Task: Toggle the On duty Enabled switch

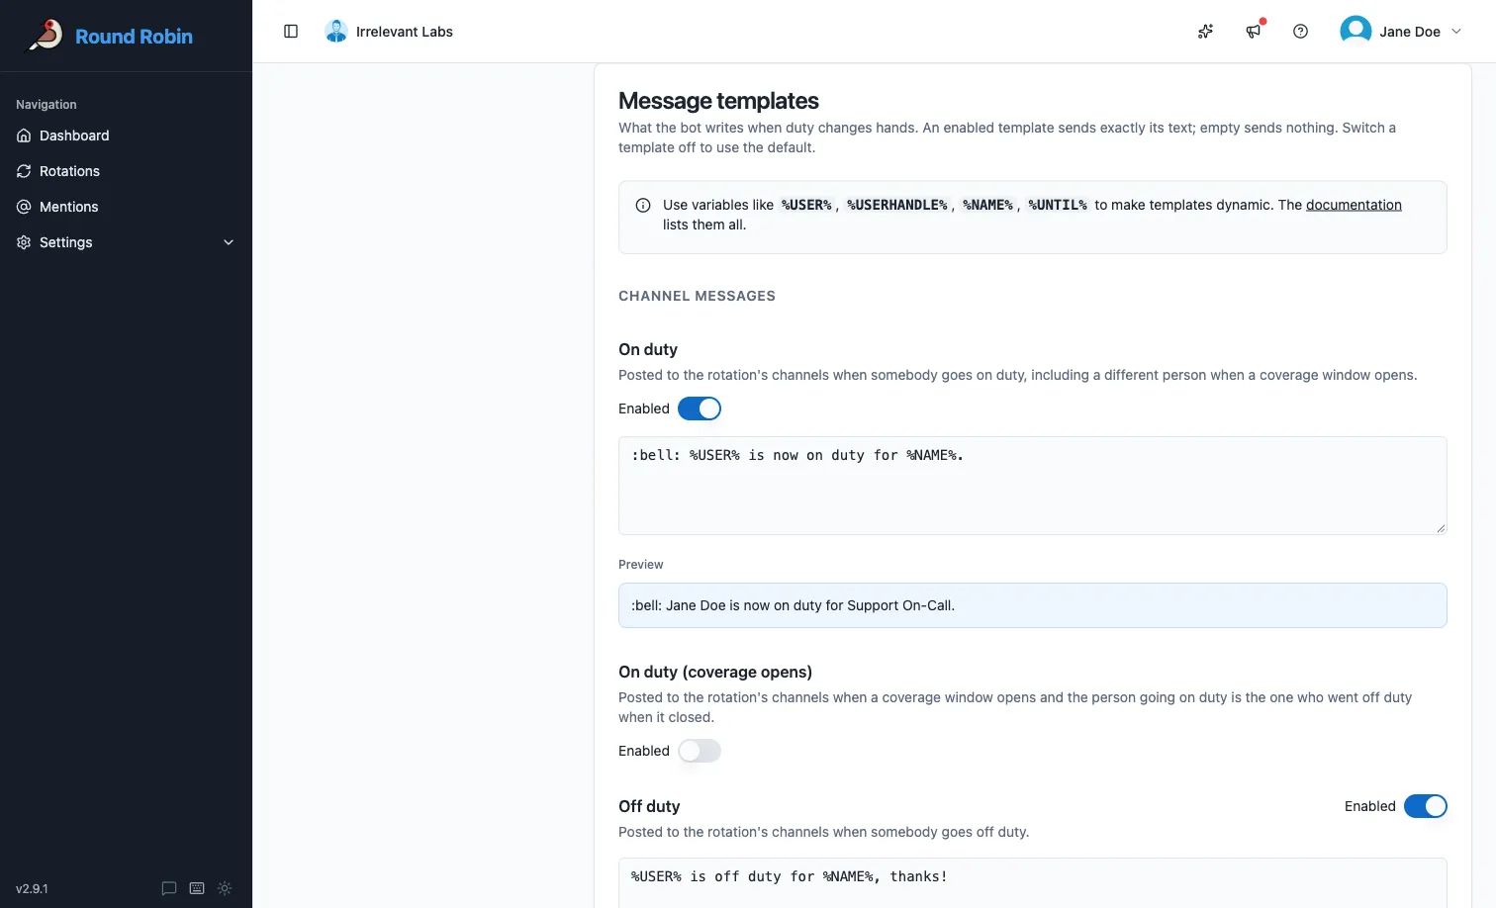Action: pos(700,409)
